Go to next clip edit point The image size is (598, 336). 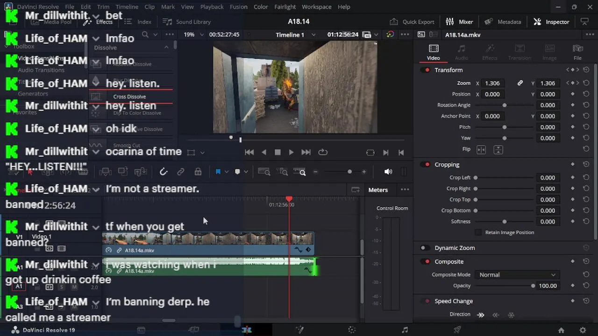386,152
